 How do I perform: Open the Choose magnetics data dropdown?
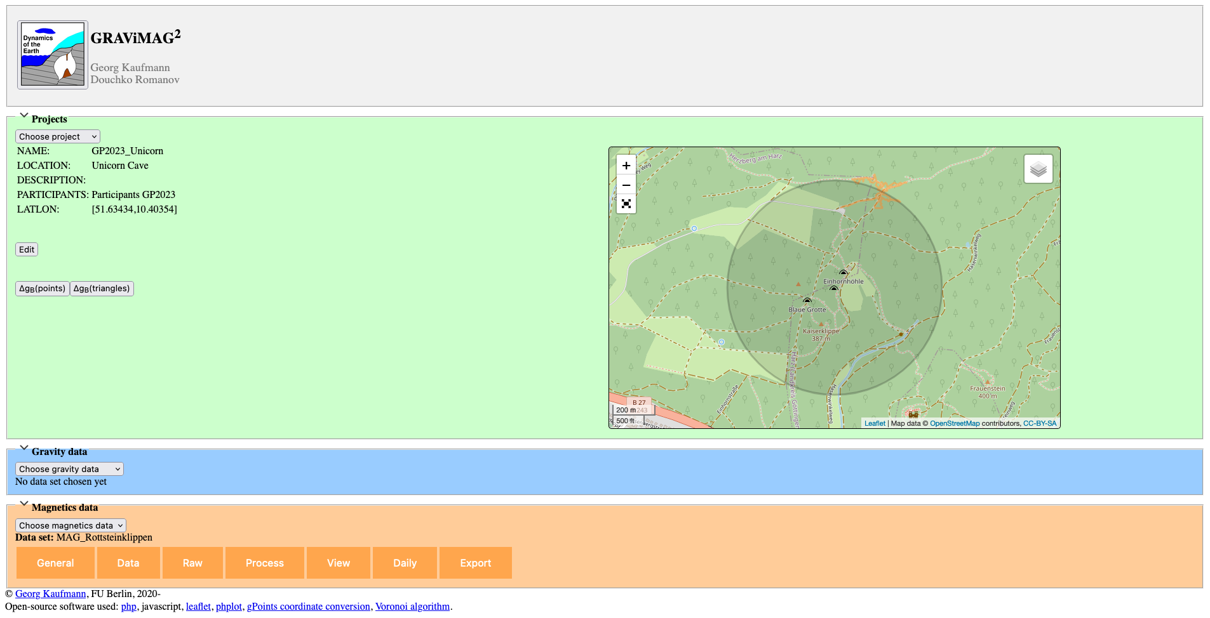[71, 525]
